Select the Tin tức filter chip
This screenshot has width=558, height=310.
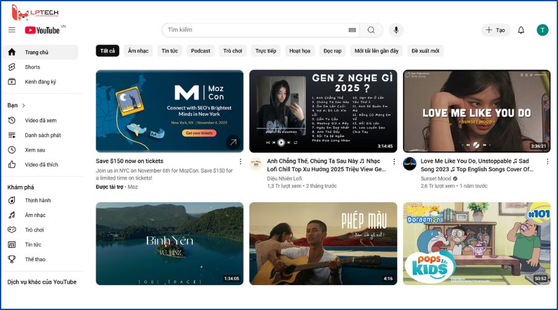(x=170, y=51)
